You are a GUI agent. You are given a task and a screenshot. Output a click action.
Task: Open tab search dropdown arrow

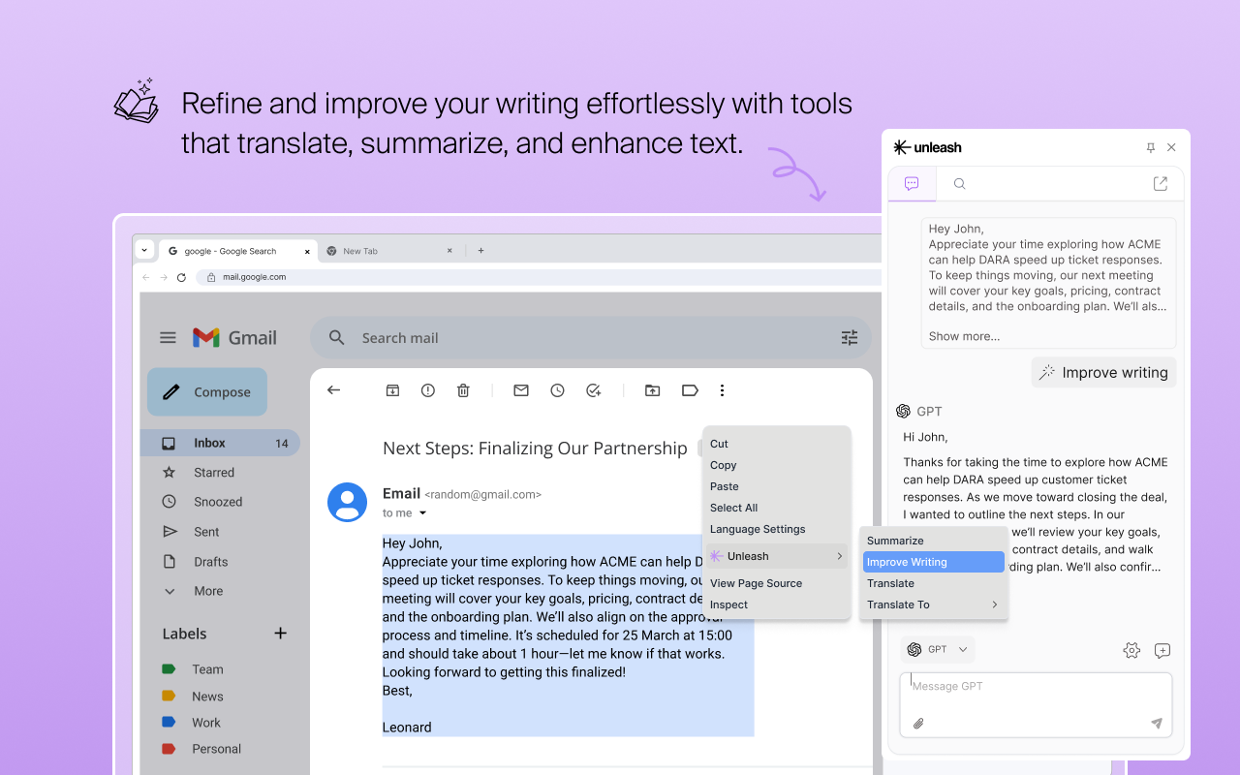[x=144, y=250]
